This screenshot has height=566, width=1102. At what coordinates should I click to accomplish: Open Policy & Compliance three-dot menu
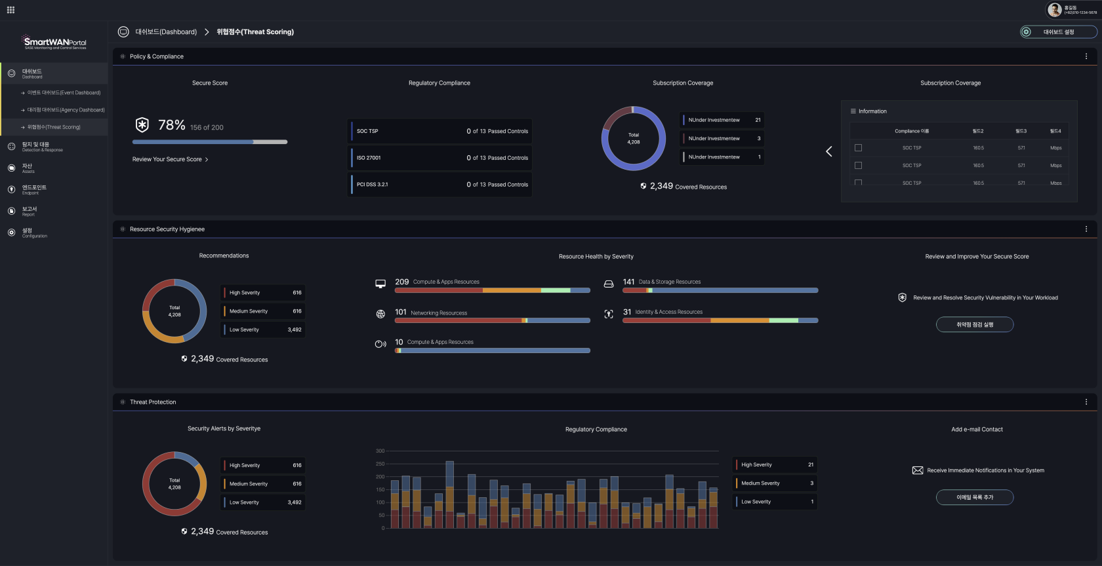[1086, 56]
